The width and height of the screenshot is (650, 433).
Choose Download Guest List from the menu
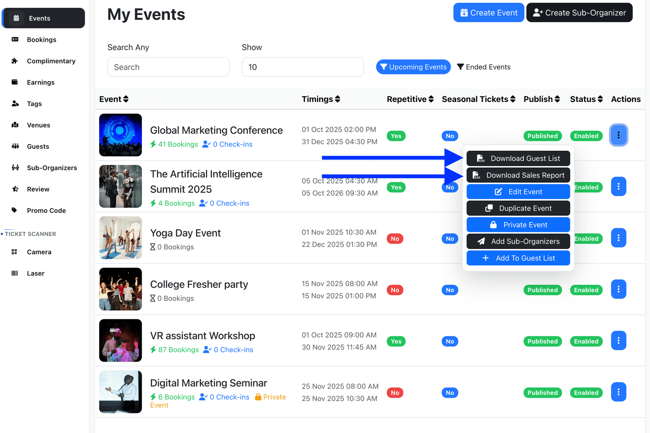[x=518, y=158]
